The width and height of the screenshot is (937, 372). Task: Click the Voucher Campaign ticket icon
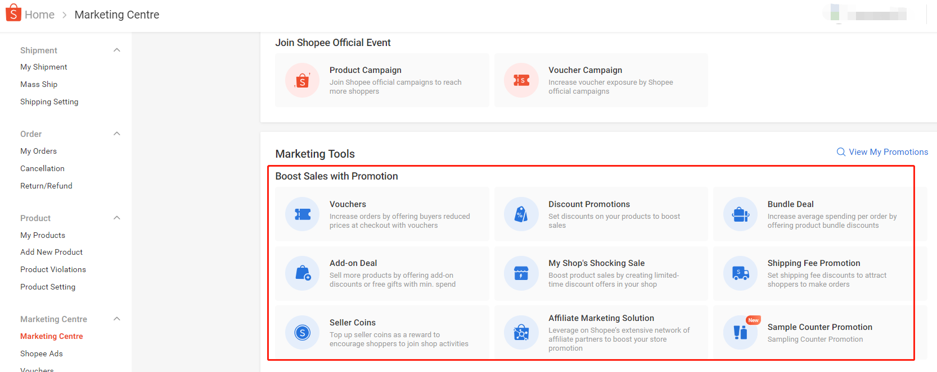pyautogui.click(x=521, y=80)
